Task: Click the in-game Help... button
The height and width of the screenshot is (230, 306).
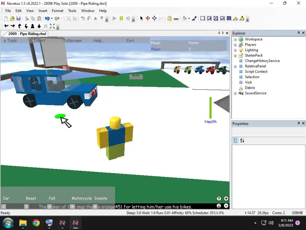Action: click(x=99, y=40)
